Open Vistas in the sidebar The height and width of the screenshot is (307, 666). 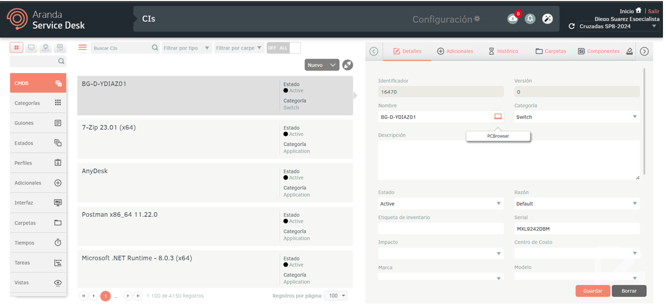tap(38, 283)
